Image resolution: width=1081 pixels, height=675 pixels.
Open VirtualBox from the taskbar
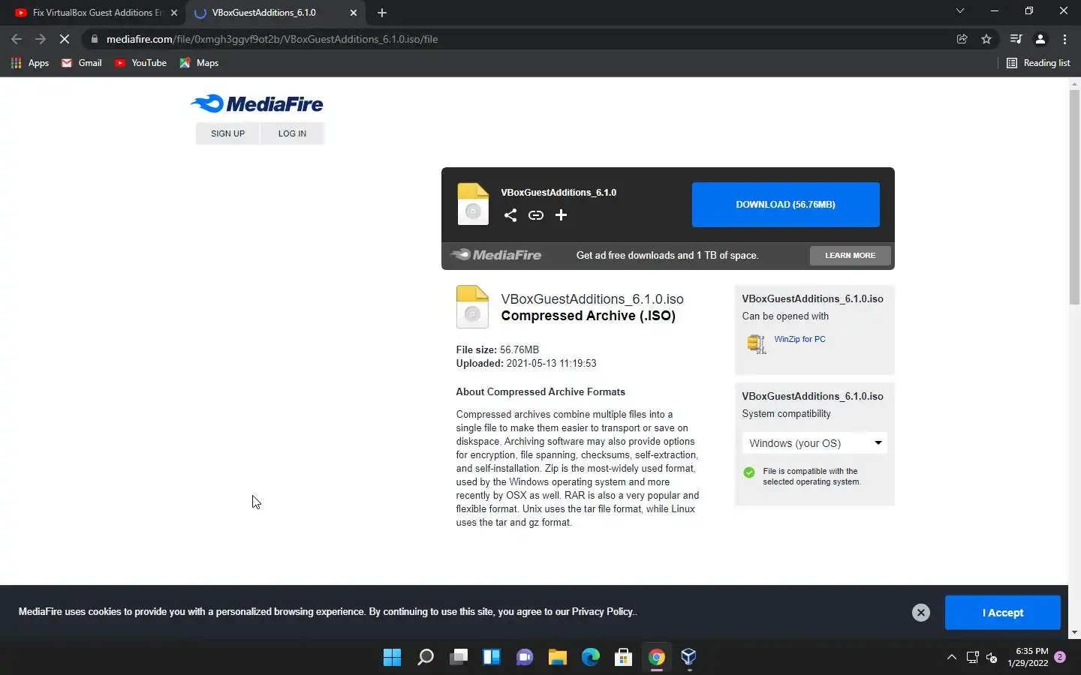coord(689,658)
